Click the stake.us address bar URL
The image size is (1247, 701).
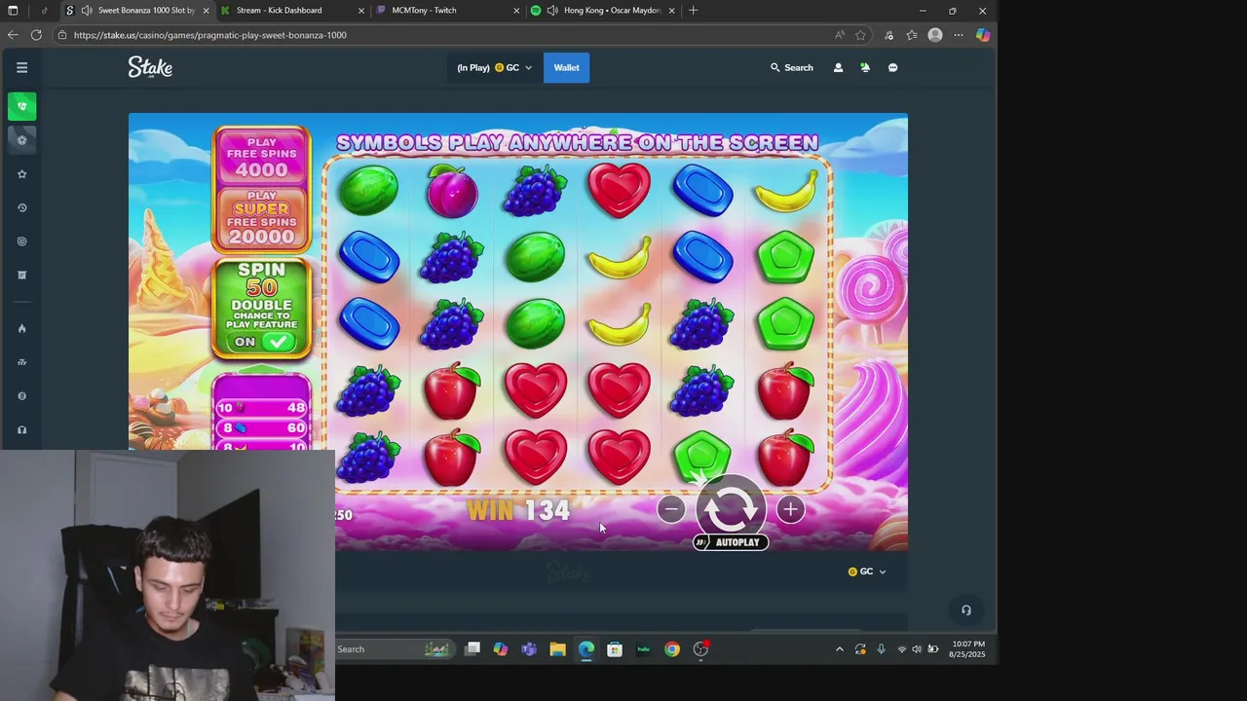[209, 35]
